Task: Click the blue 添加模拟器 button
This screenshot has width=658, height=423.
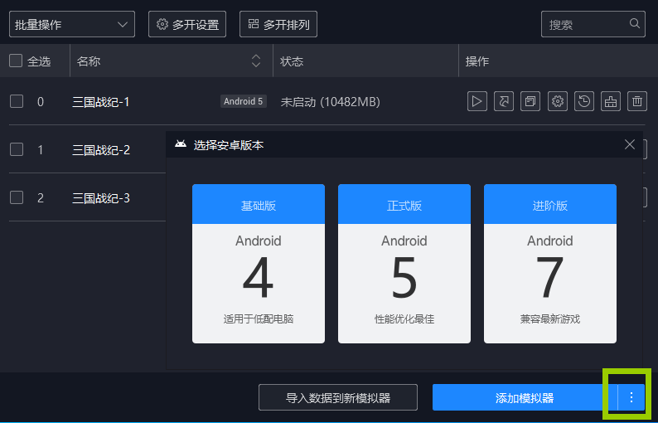Action: pyautogui.click(x=525, y=397)
